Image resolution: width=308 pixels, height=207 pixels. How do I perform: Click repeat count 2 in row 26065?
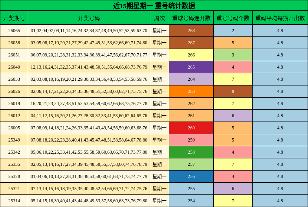coord(233,31)
